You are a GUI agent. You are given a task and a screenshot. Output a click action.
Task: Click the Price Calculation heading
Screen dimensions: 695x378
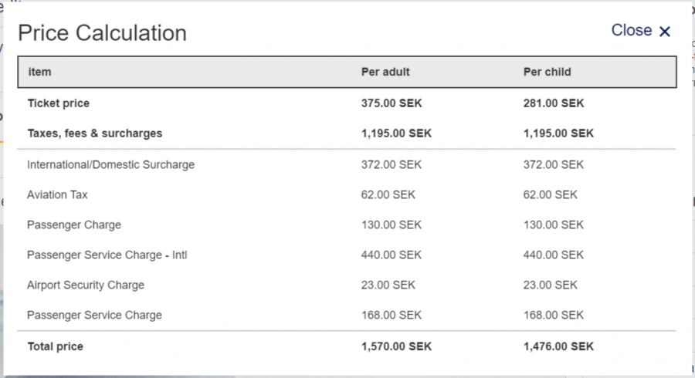[102, 33]
